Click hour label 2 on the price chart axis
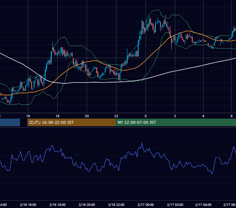 click(175, 116)
